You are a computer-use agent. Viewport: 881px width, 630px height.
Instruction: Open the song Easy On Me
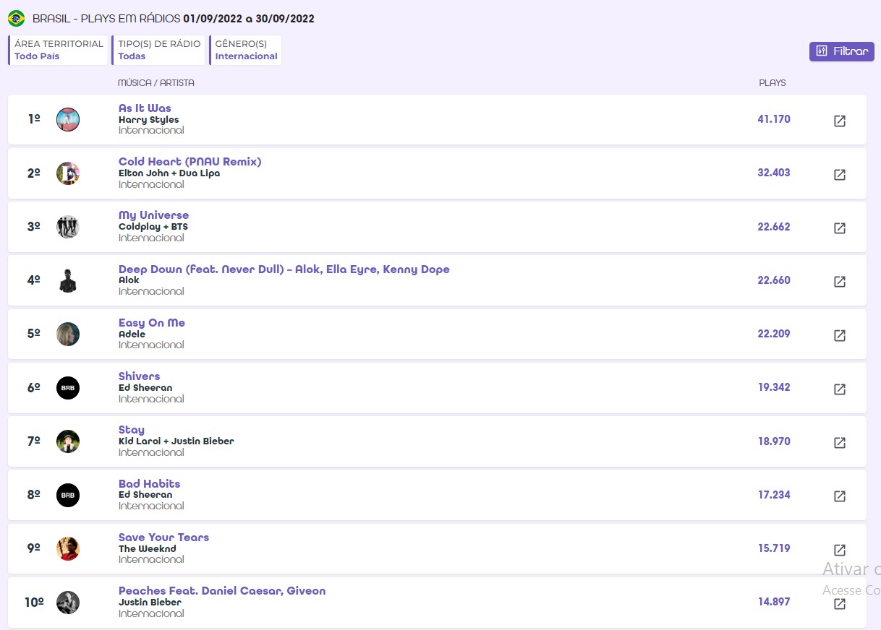[x=152, y=323]
